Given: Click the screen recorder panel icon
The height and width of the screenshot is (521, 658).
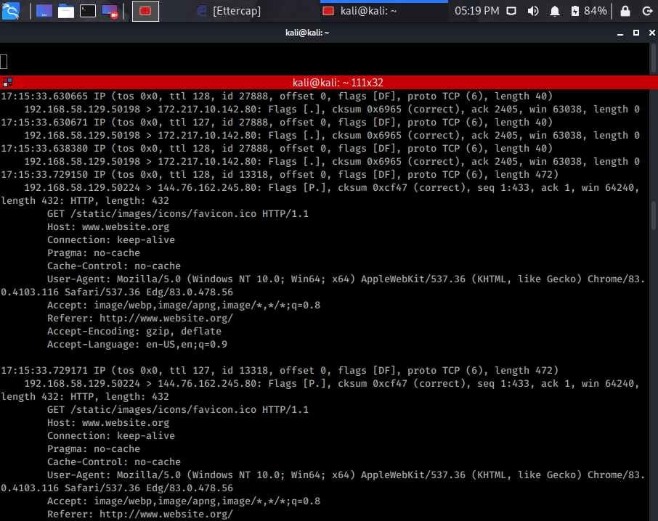Looking at the screenshot, I should (110, 11).
